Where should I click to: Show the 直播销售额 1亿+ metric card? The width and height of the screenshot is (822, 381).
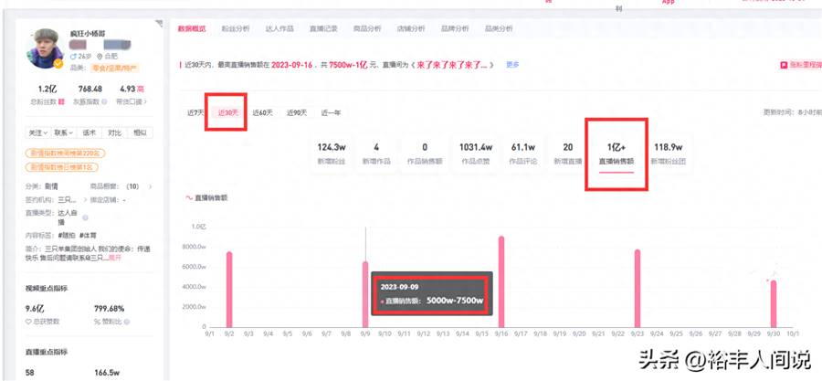click(x=616, y=154)
